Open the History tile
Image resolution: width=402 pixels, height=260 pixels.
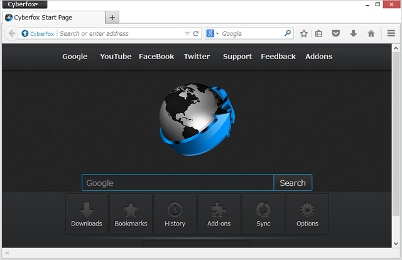pos(175,214)
